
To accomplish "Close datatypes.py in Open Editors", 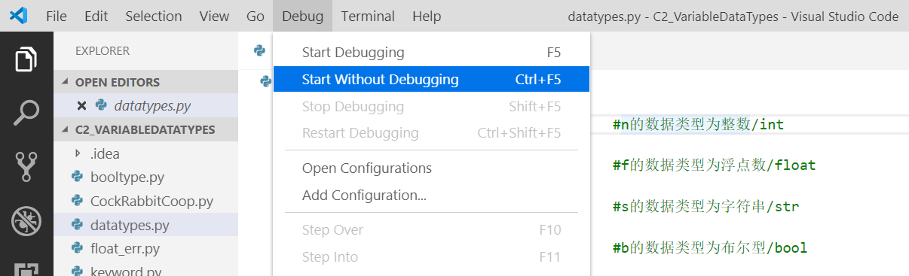I will coord(81,105).
